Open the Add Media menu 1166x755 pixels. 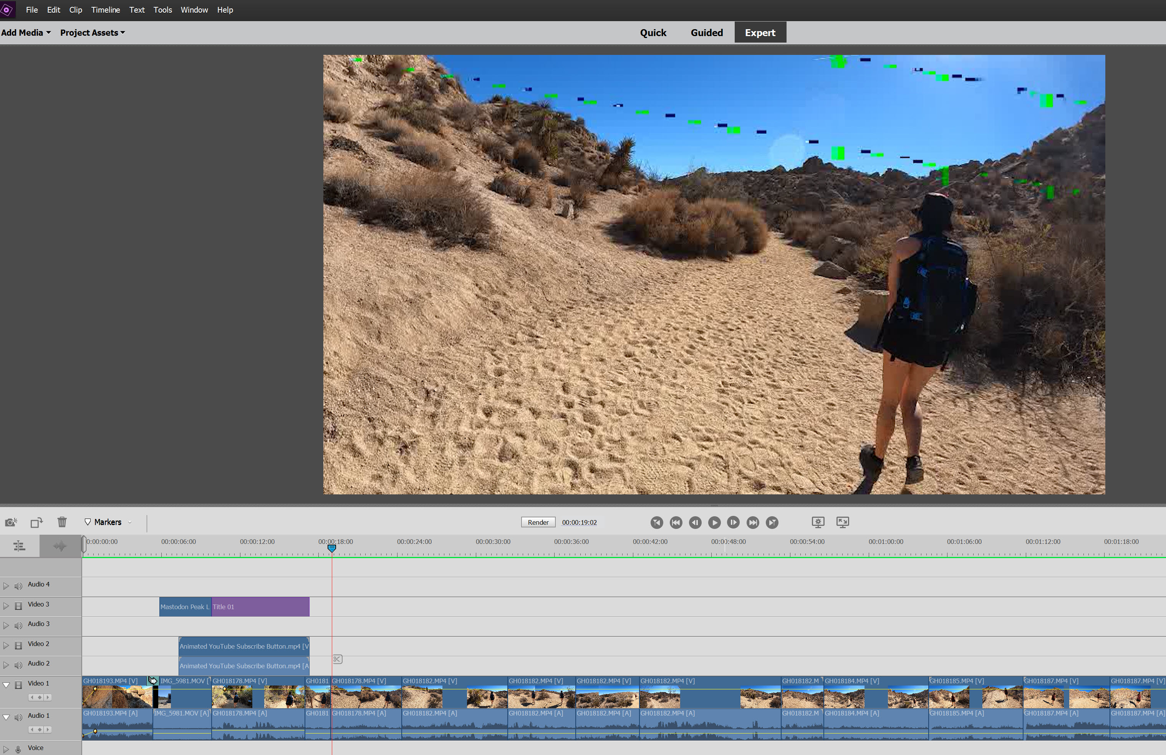click(23, 32)
